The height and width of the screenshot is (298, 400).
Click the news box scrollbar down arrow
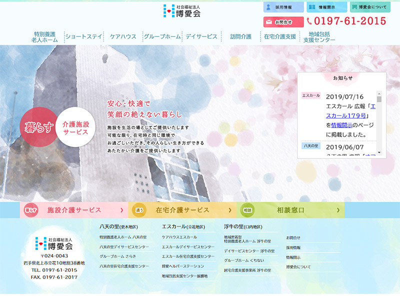[379, 152]
